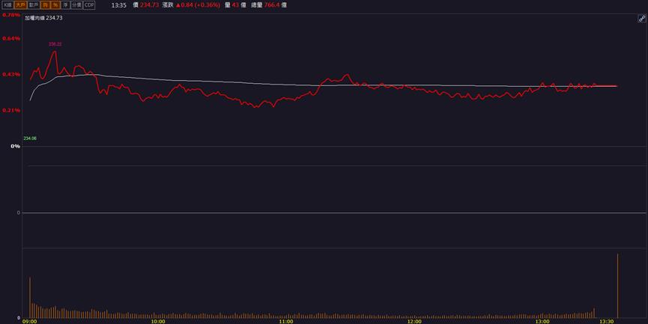This screenshot has width=648, height=324.
Task: Click the 加權均線 234.73 legend label
Action: click(43, 18)
